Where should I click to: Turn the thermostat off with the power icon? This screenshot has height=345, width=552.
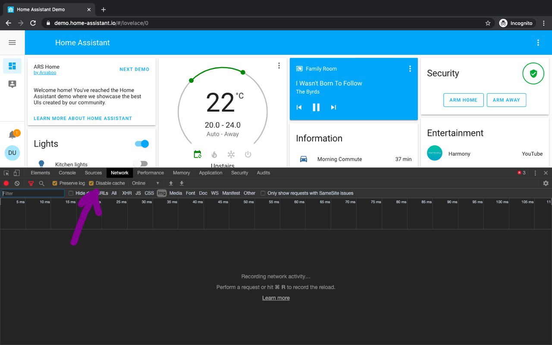[248, 154]
